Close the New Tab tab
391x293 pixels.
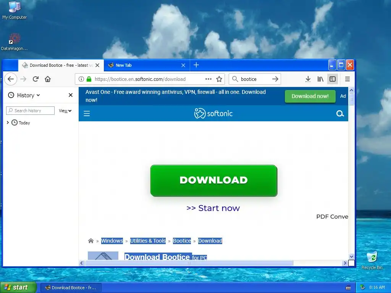click(183, 65)
